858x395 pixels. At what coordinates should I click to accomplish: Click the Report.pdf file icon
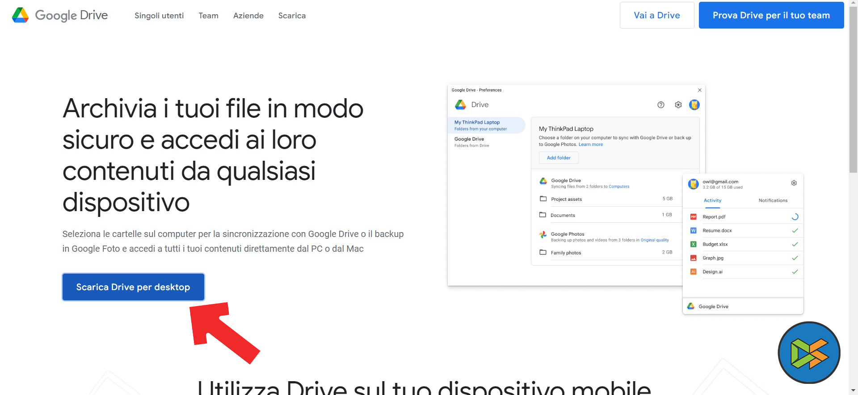[x=693, y=217]
